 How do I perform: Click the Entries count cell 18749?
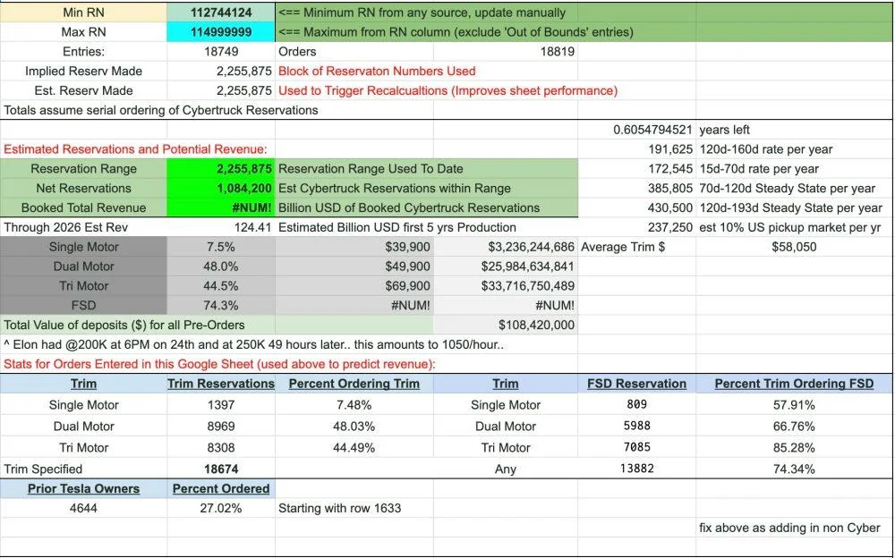point(221,51)
